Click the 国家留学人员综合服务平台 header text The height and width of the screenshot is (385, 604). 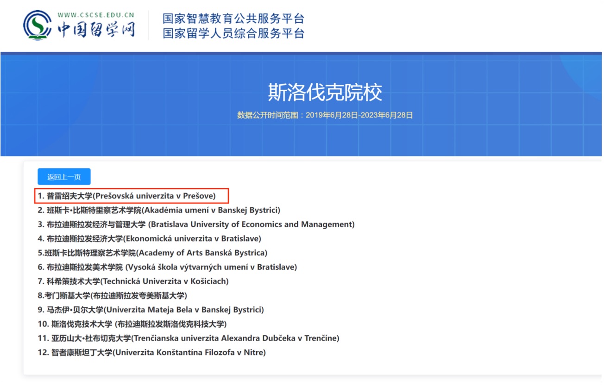233,33
